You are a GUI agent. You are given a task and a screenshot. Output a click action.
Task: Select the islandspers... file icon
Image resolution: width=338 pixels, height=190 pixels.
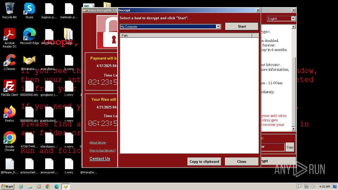(x=49, y=140)
